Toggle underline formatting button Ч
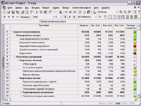 point(74,17)
